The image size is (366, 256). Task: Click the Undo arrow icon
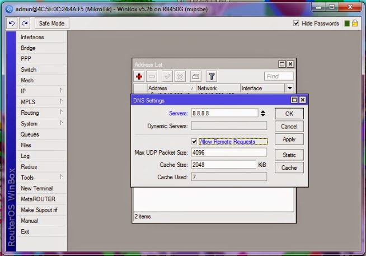pyautogui.click(x=12, y=24)
